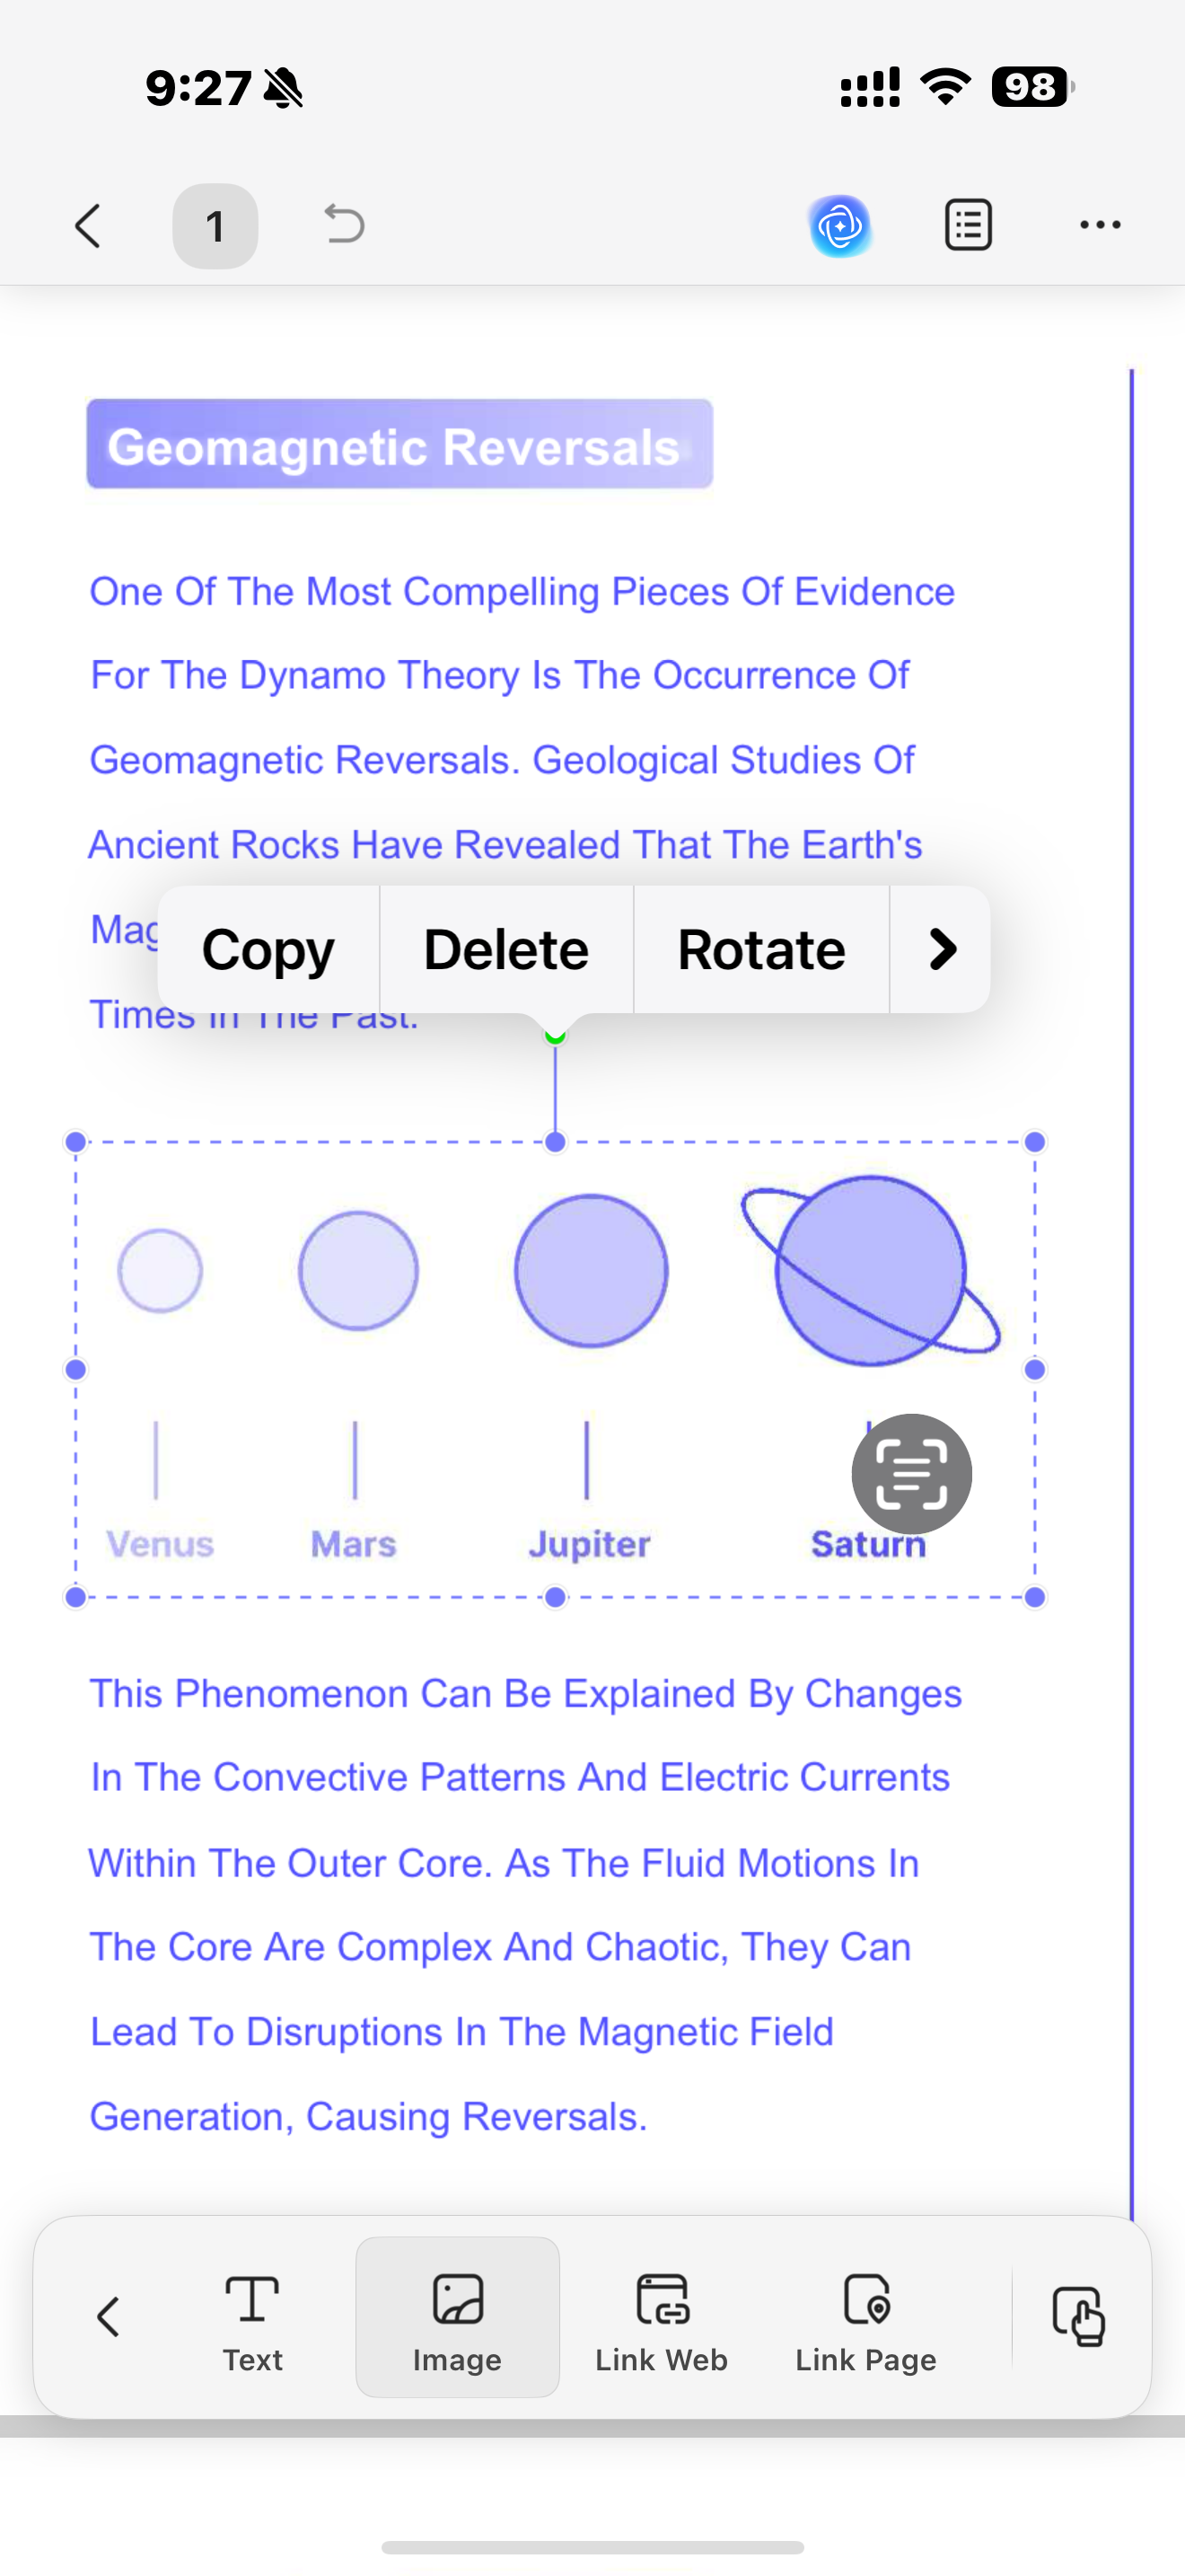Open the page list view icon
1185x2576 pixels.
click(x=968, y=225)
